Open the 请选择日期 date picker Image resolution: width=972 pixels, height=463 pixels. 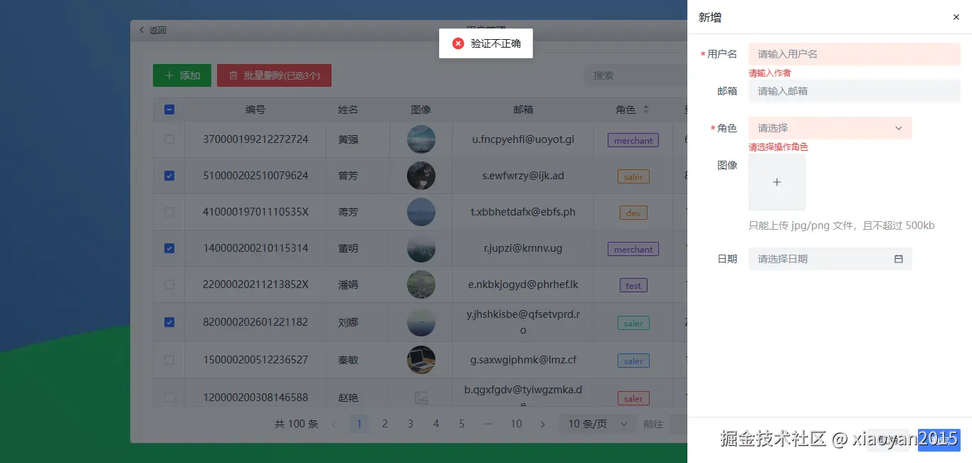click(830, 259)
